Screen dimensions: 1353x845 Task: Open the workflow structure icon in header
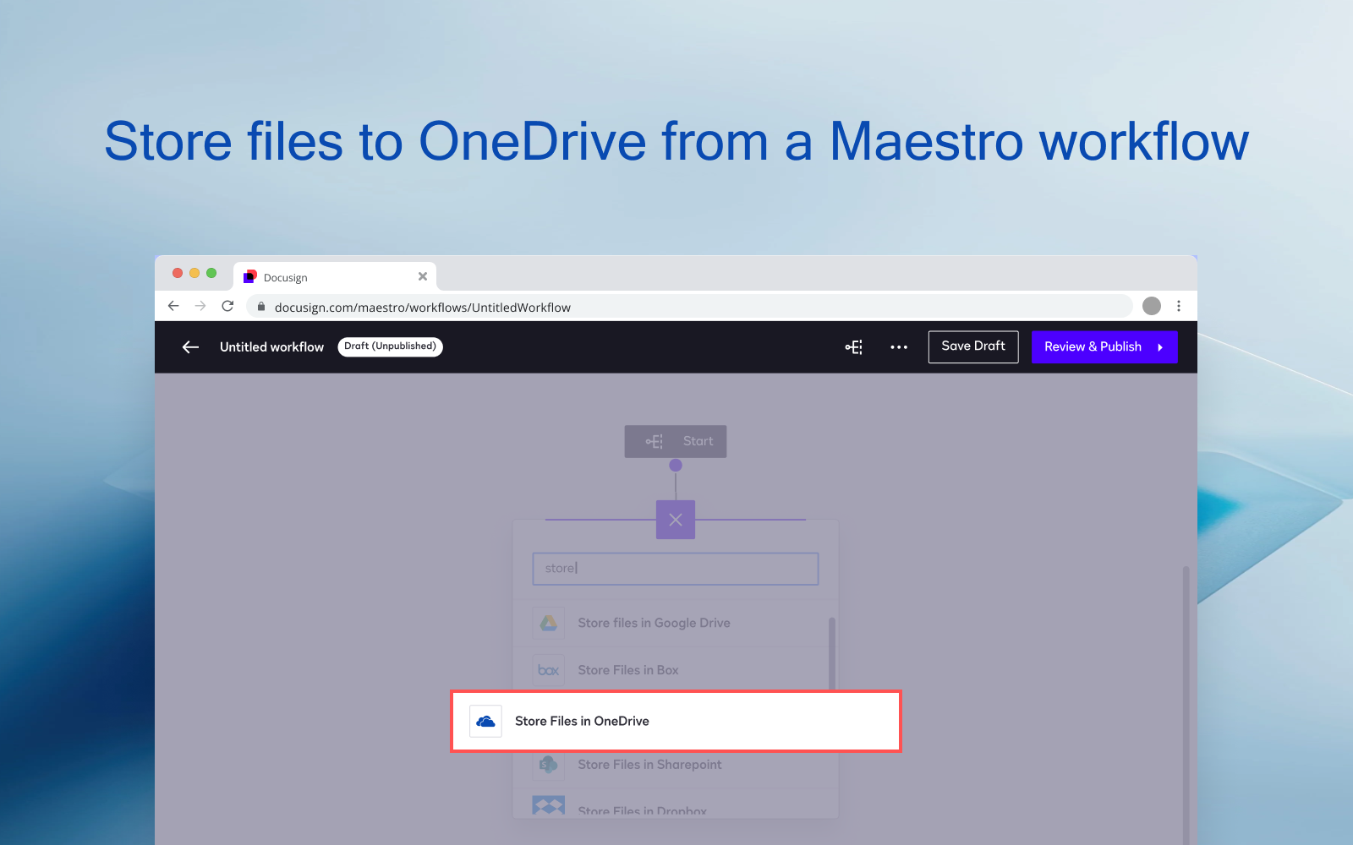click(x=854, y=347)
